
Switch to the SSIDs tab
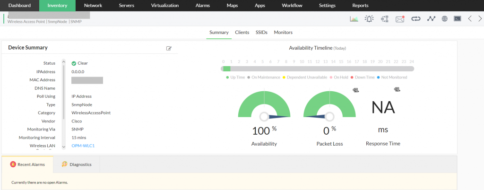coord(261,33)
